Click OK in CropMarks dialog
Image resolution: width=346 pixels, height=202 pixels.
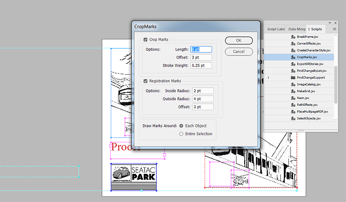coord(239,41)
